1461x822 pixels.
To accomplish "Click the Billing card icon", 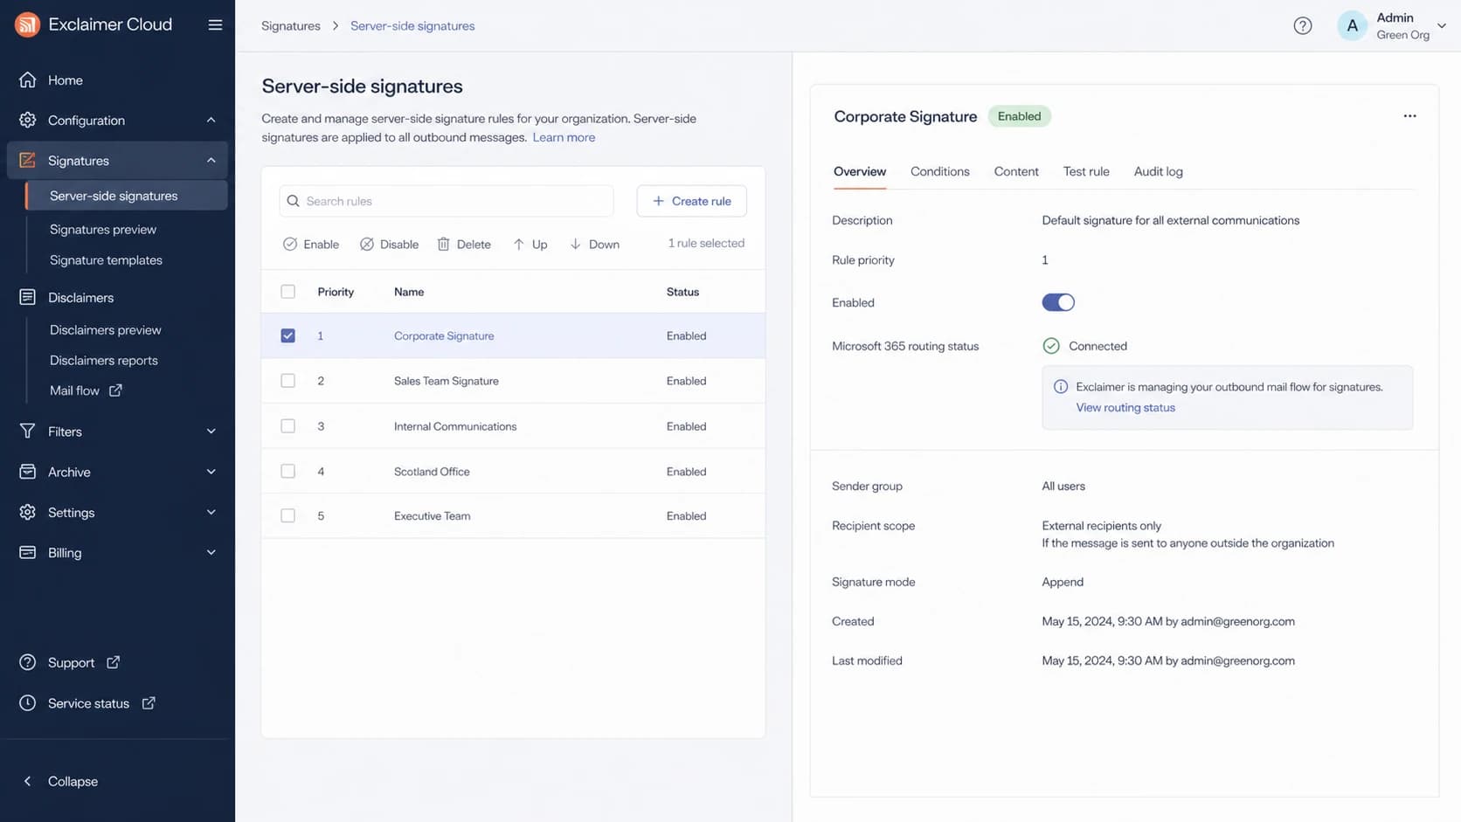I will 27,552.
